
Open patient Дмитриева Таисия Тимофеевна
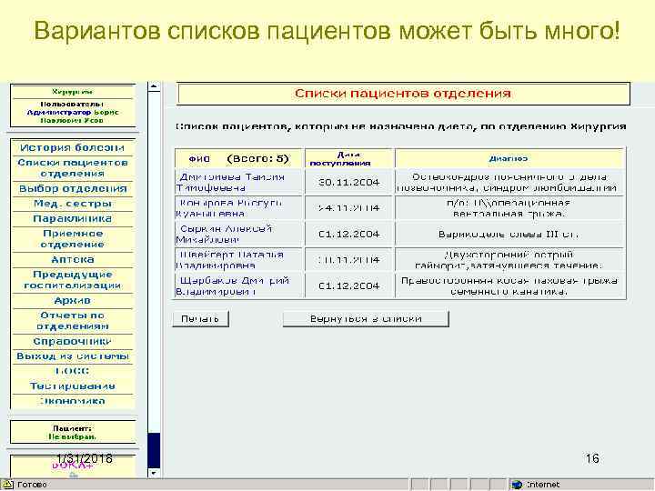click(x=231, y=183)
